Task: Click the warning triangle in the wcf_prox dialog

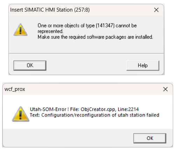Action: click(21, 114)
